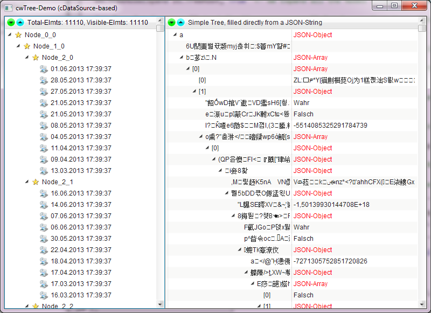Viewport: 431px width, 313px height.
Task: Click the 'Falsch' value in the JSON tree
Action: point(302,114)
